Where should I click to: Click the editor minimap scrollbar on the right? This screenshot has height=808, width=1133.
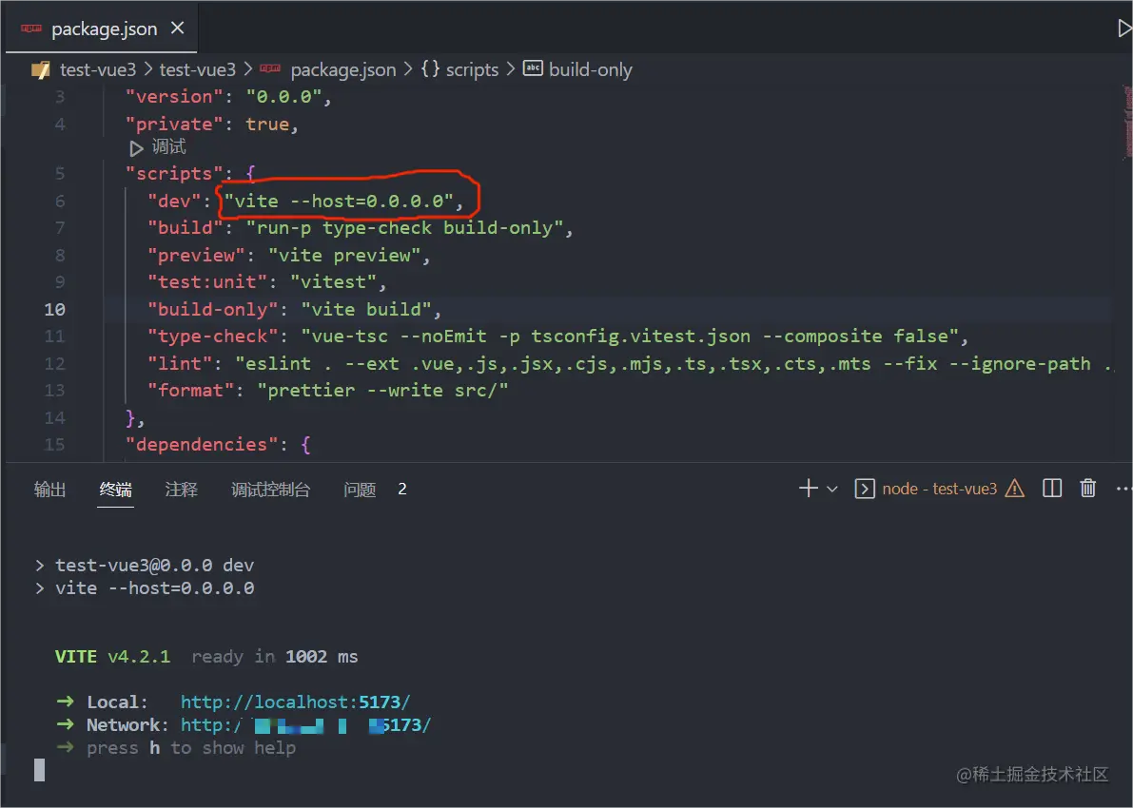click(x=1126, y=124)
